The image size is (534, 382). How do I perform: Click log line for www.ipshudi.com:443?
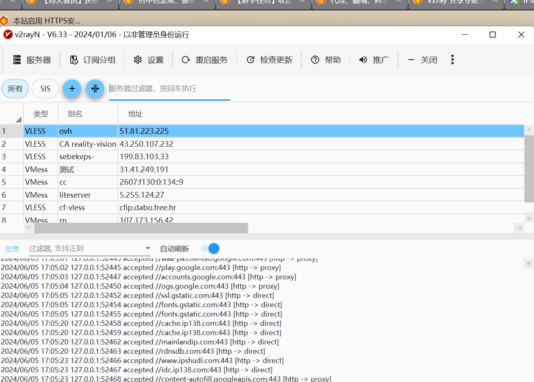(x=142, y=361)
